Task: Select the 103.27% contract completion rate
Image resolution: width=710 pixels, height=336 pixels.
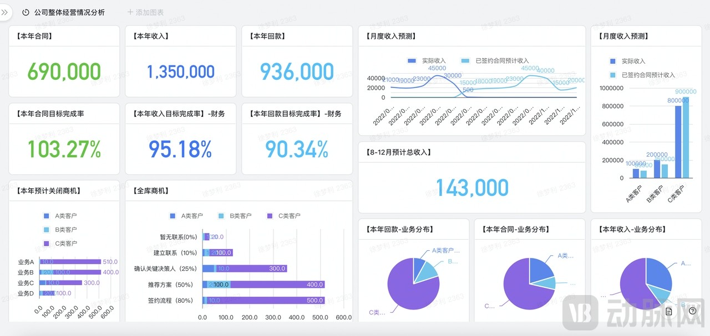Action: pos(64,149)
